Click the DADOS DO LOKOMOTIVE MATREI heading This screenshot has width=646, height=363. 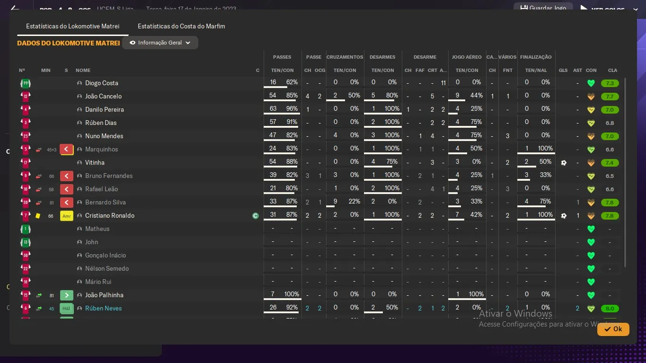pos(69,43)
